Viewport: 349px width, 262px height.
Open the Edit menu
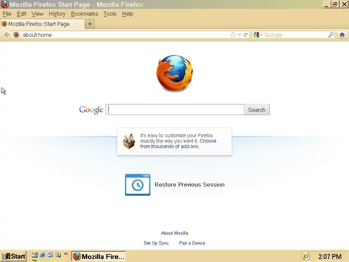point(21,14)
